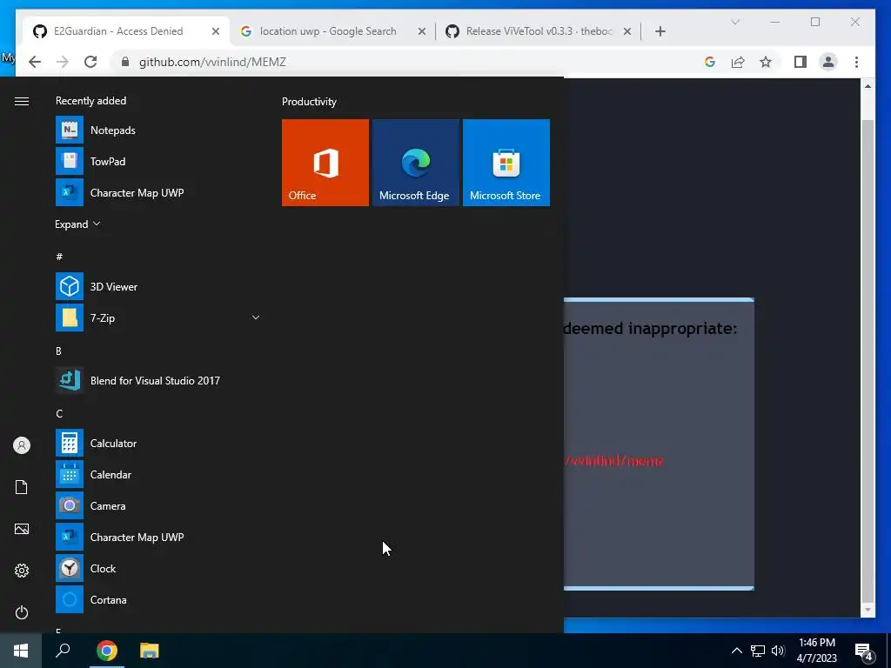Click the page vertical scrollbar
This screenshot has height=668, width=891.
coord(868,360)
